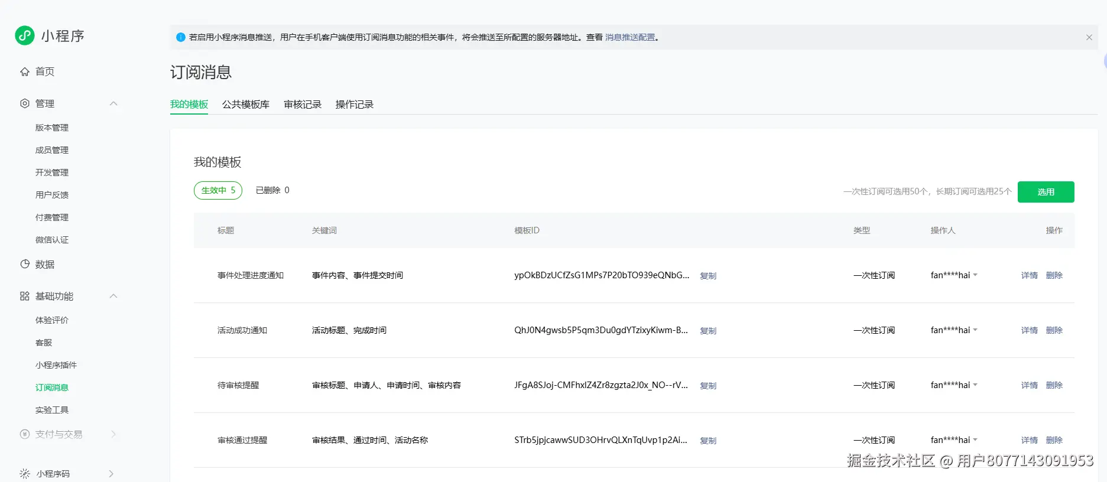
Task: Click the 小程序码 icon in sidebar
Action: pyautogui.click(x=25, y=474)
